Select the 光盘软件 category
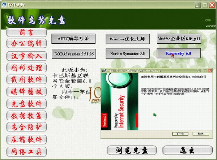Image resolution: width=217 pixels, height=160 pixels. pyautogui.click(x=26, y=104)
